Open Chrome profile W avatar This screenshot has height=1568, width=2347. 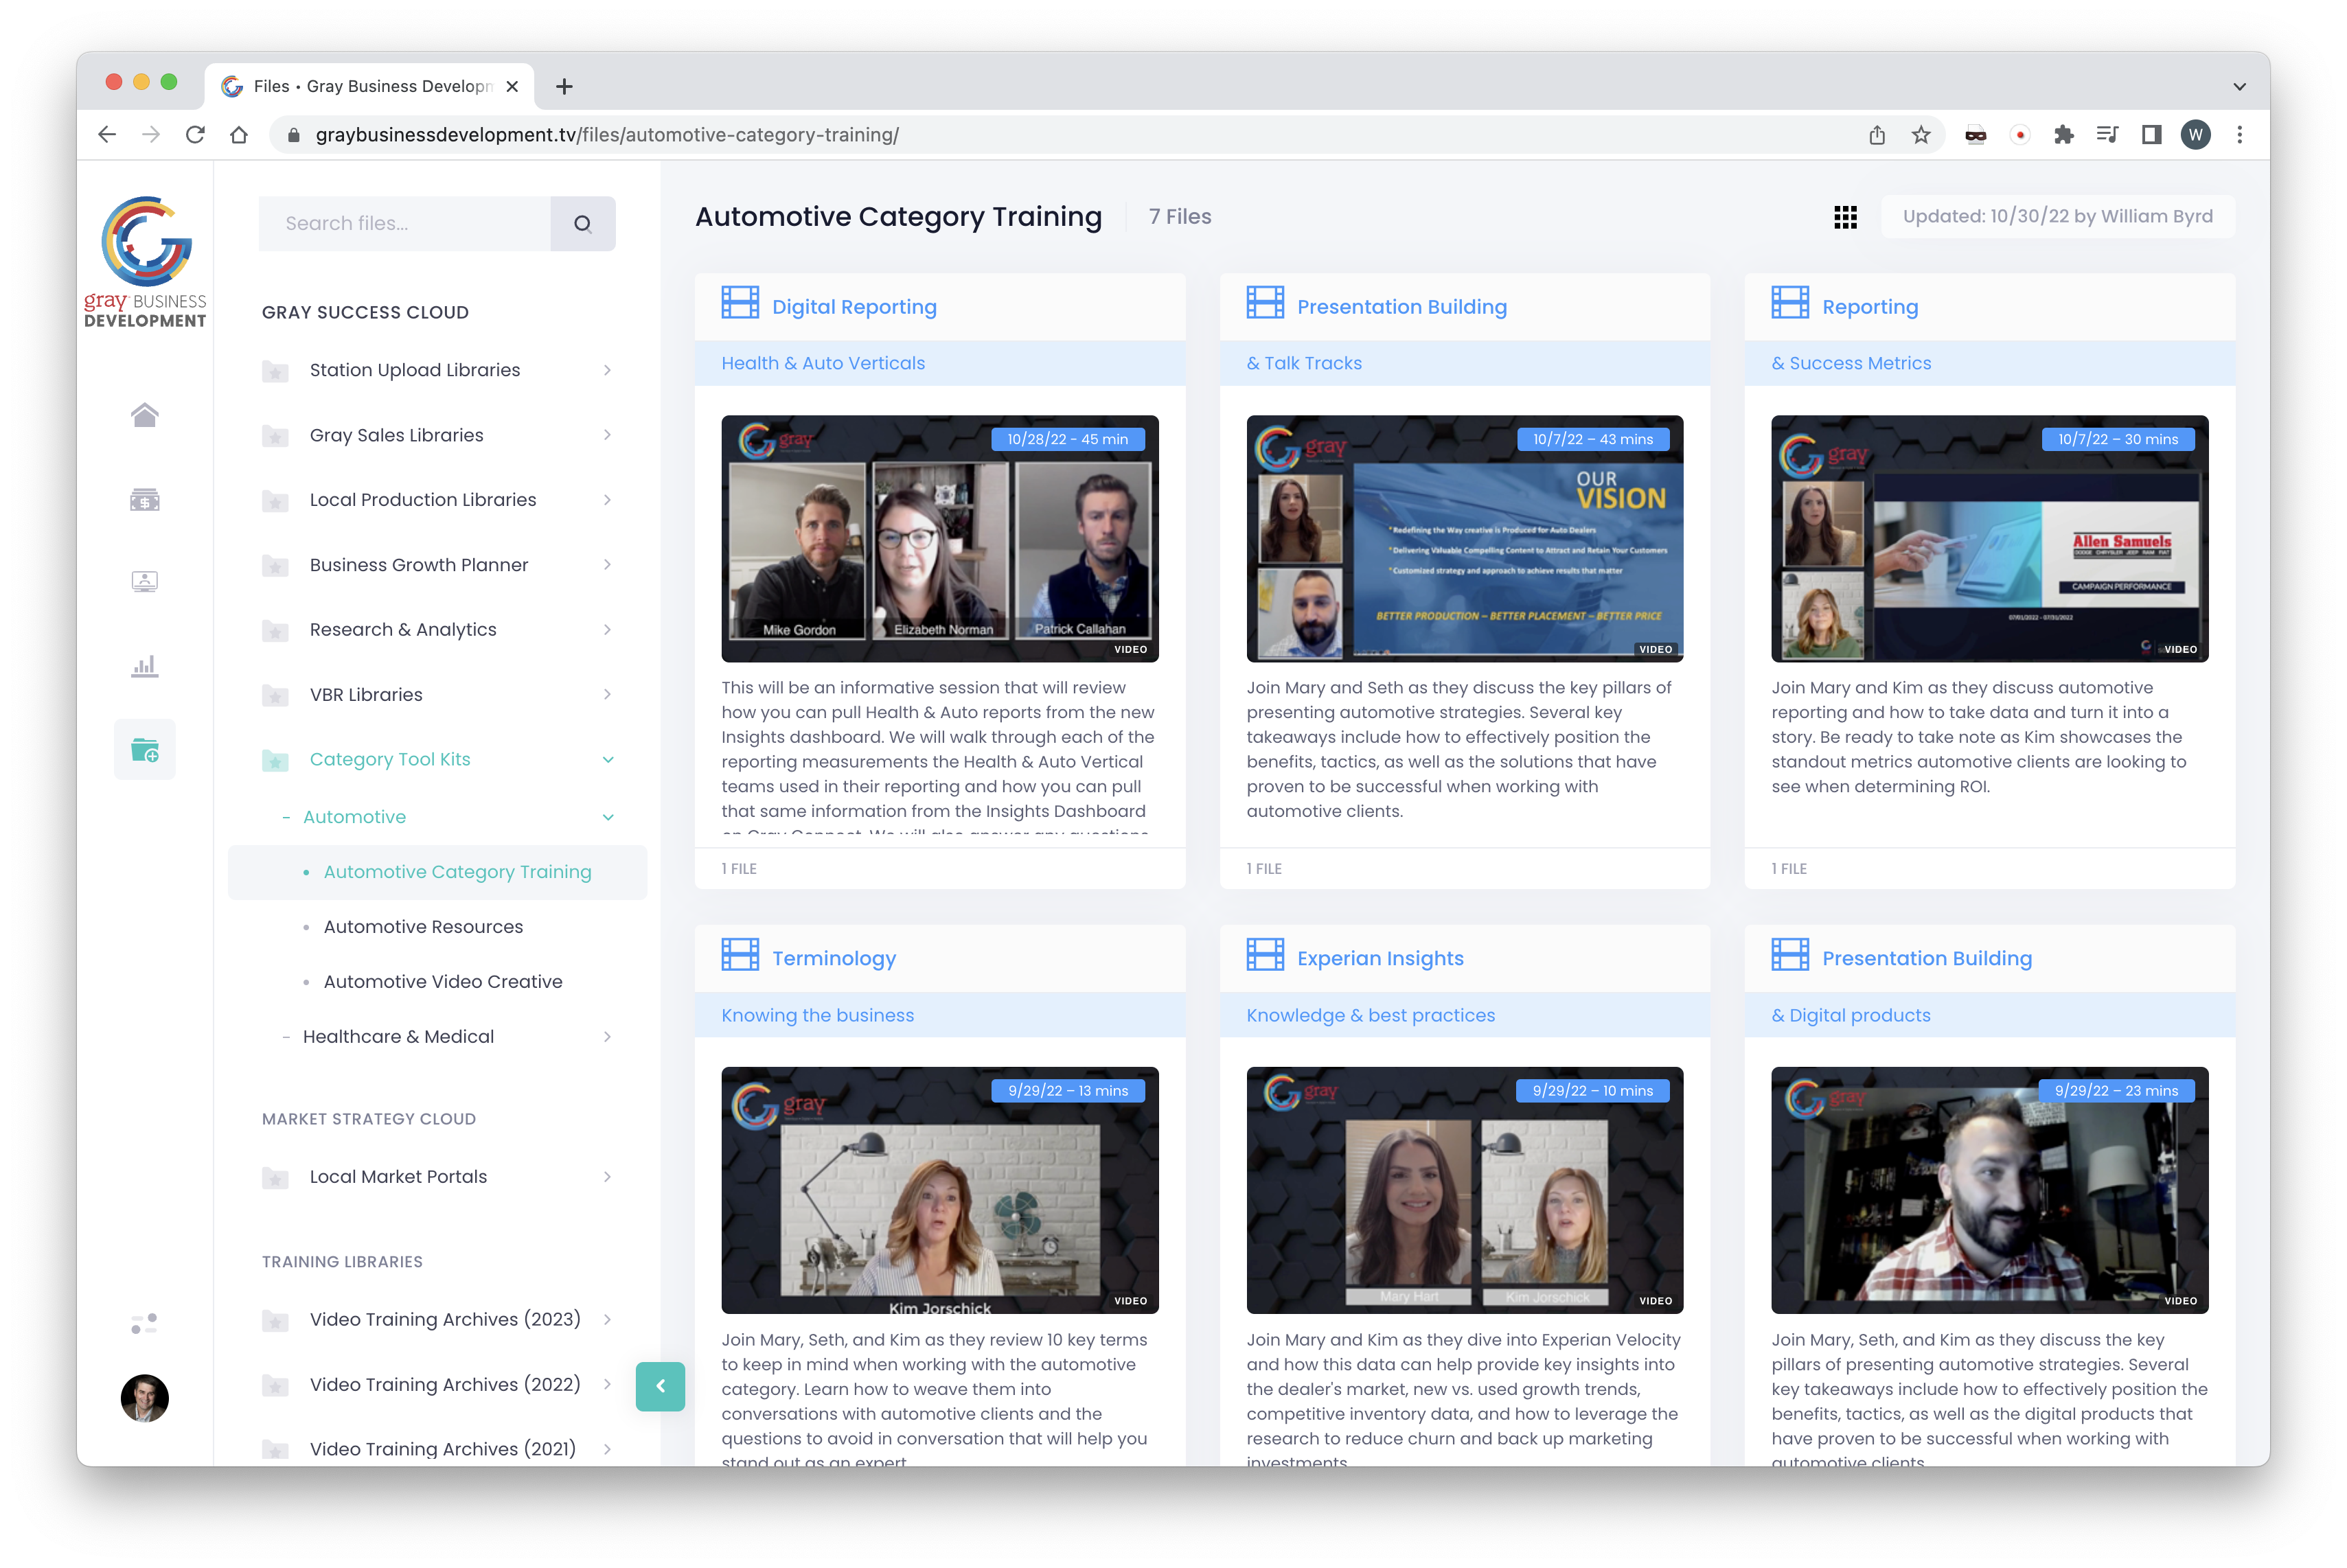pyautogui.click(x=2195, y=135)
